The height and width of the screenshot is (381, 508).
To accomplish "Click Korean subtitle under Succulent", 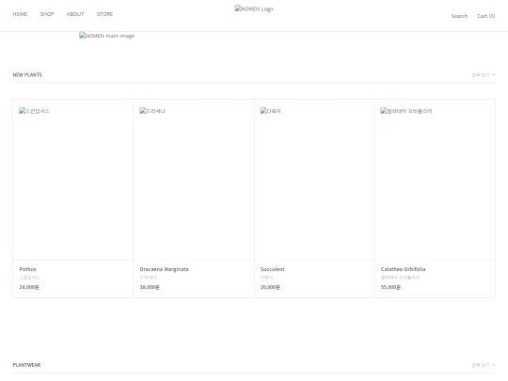I will tap(266, 278).
